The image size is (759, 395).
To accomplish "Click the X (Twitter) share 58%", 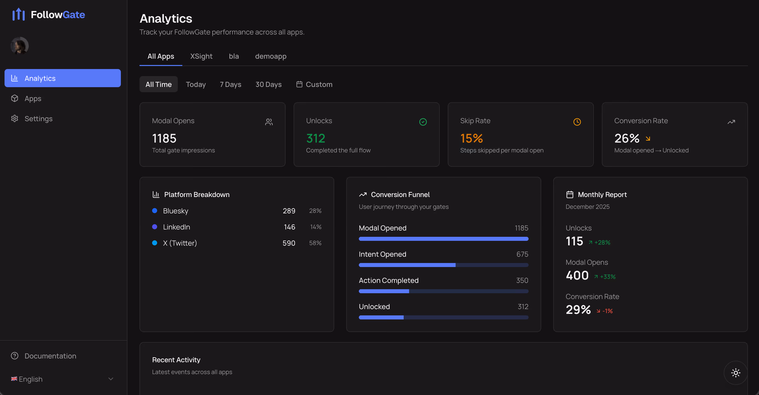I will (315, 243).
